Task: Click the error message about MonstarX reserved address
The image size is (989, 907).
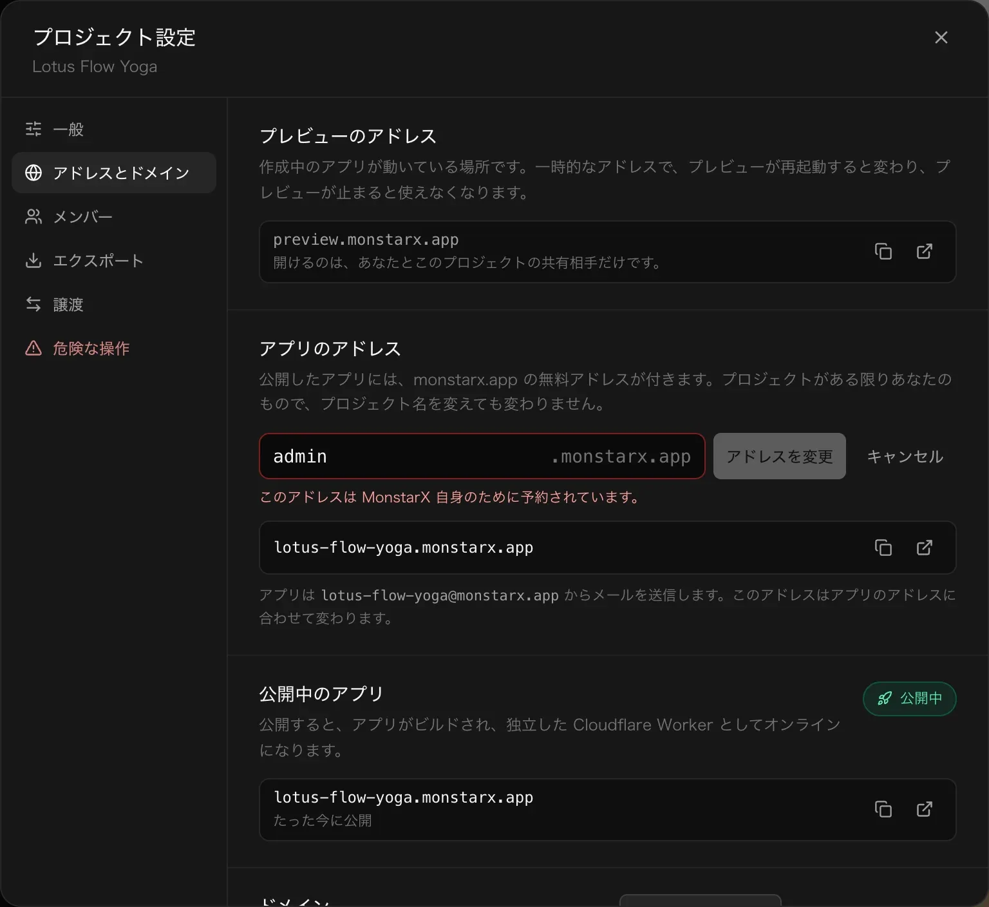Action: pos(449,497)
